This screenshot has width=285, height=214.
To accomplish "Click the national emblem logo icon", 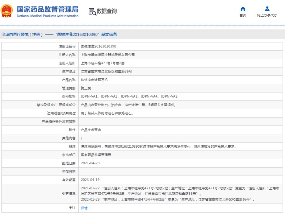I will point(7,11).
